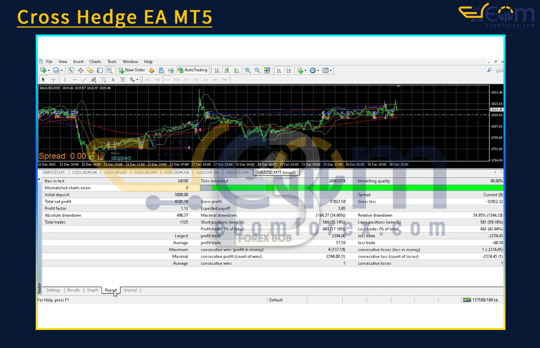
Task: Select the D1 timeframe button
Action: pos(205,79)
